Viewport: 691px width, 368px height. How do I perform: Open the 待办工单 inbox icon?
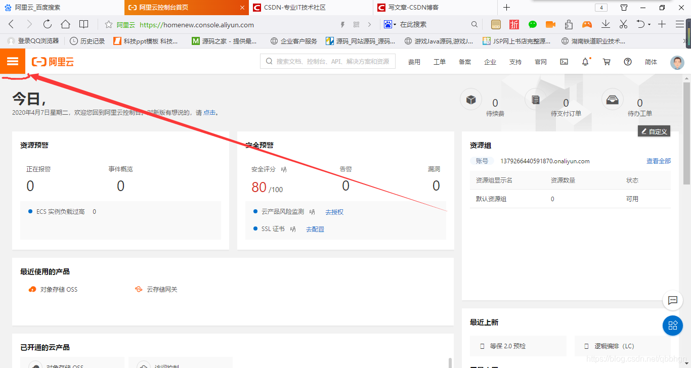(x=612, y=99)
